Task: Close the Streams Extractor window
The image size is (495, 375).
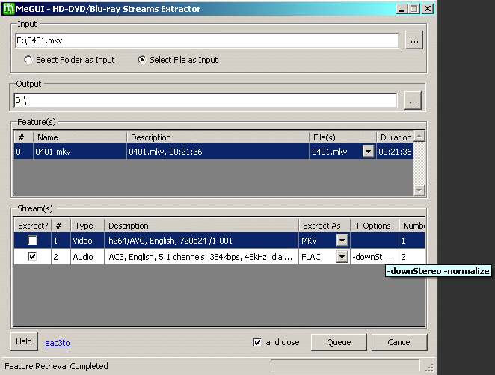Action: [x=428, y=9]
